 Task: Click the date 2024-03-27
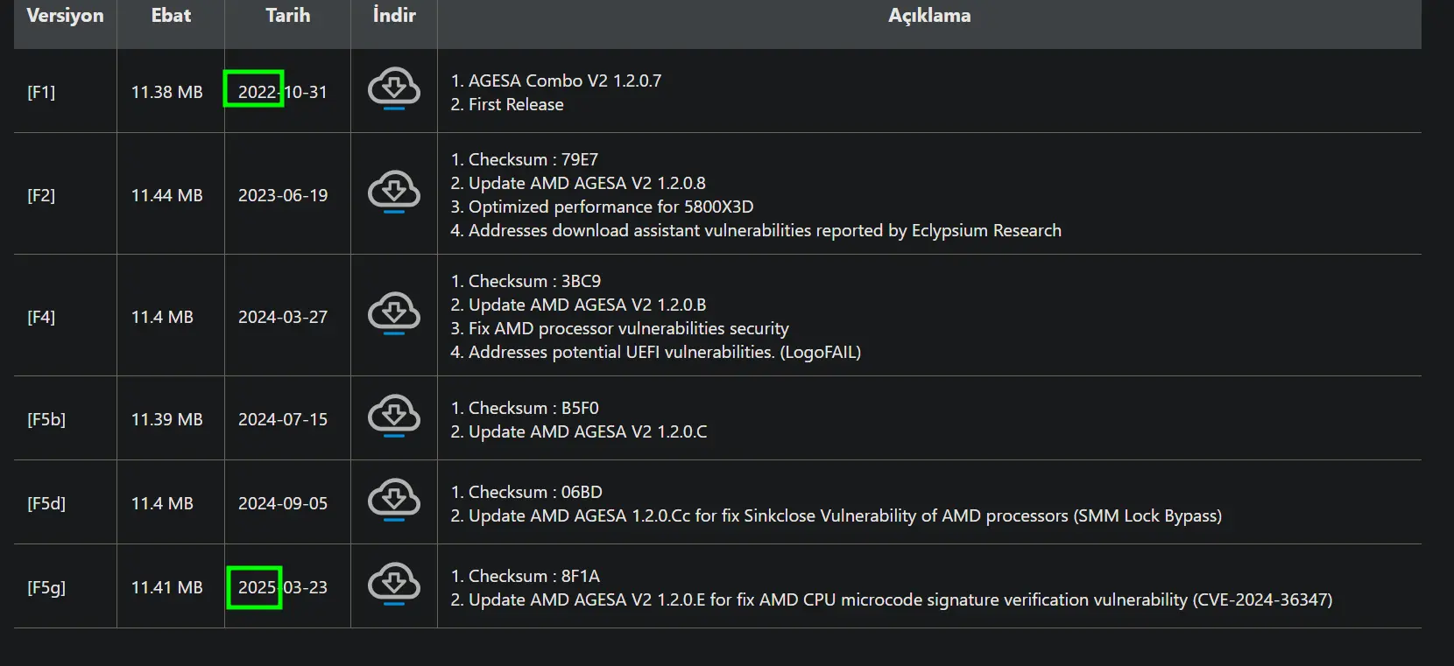tap(283, 317)
